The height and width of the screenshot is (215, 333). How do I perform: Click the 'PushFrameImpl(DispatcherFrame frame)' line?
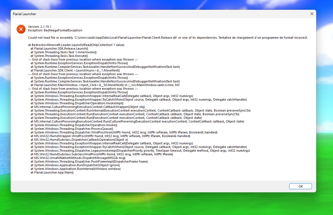(x=89, y=161)
